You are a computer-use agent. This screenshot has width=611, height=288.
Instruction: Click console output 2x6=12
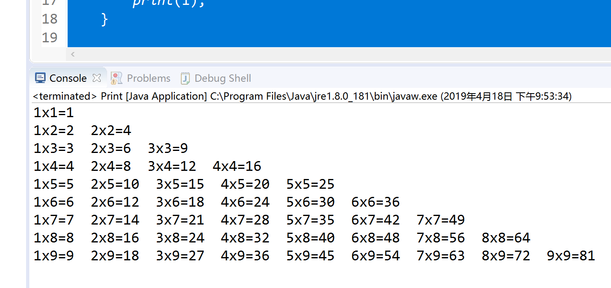pos(115,202)
